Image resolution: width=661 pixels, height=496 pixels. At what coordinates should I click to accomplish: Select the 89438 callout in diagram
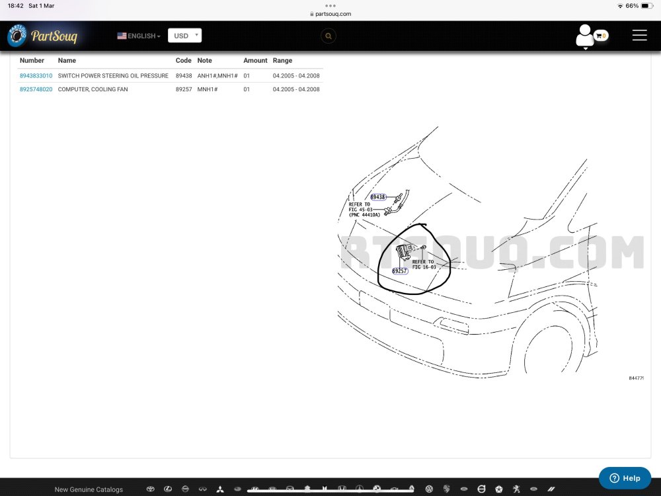coord(378,197)
